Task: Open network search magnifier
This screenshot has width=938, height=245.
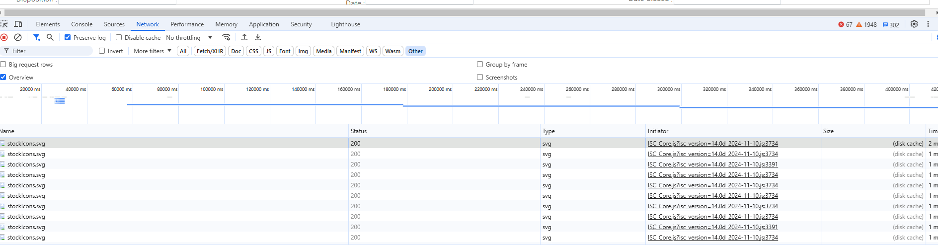Action: point(50,37)
